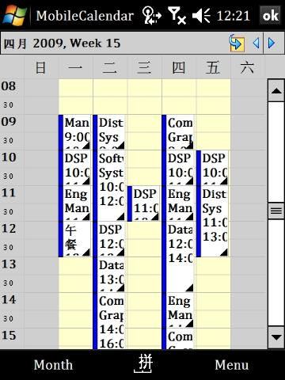Open Friday 11:00 Dist Sys appointment
This screenshot has width=285, height=380.
click(x=212, y=221)
